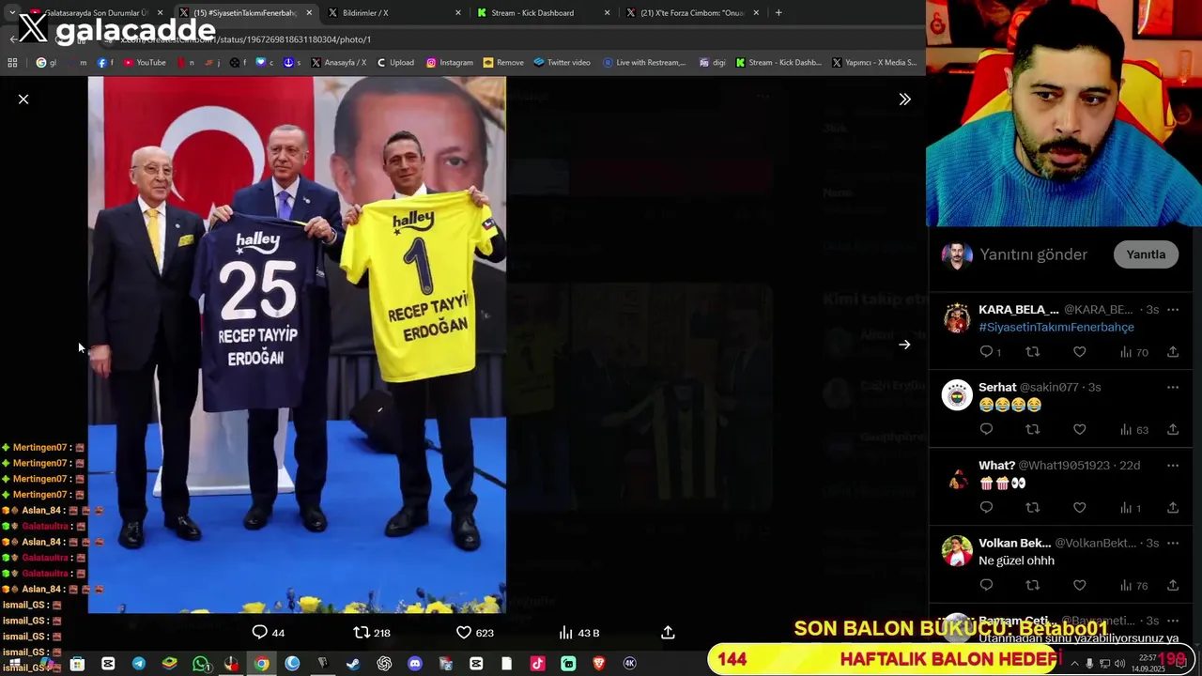The image size is (1202, 676).
Task: Retweet Serhat's tweet
Action: (1033, 430)
